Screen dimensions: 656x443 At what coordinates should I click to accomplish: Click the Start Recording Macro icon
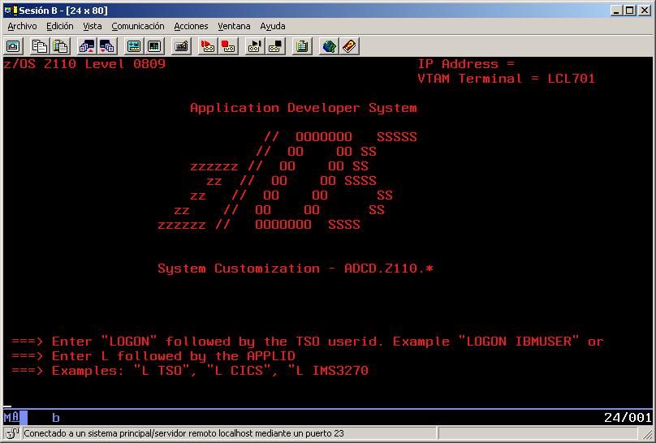(x=208, y=46)
